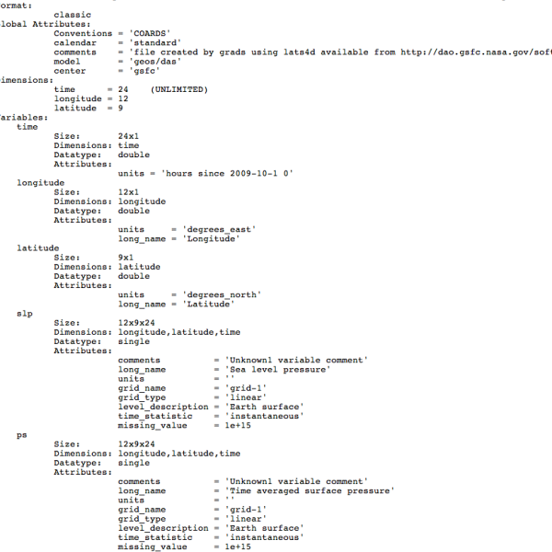552x552 pixels.
Task: Click the ps variable heading
Action: click(22, 435)
